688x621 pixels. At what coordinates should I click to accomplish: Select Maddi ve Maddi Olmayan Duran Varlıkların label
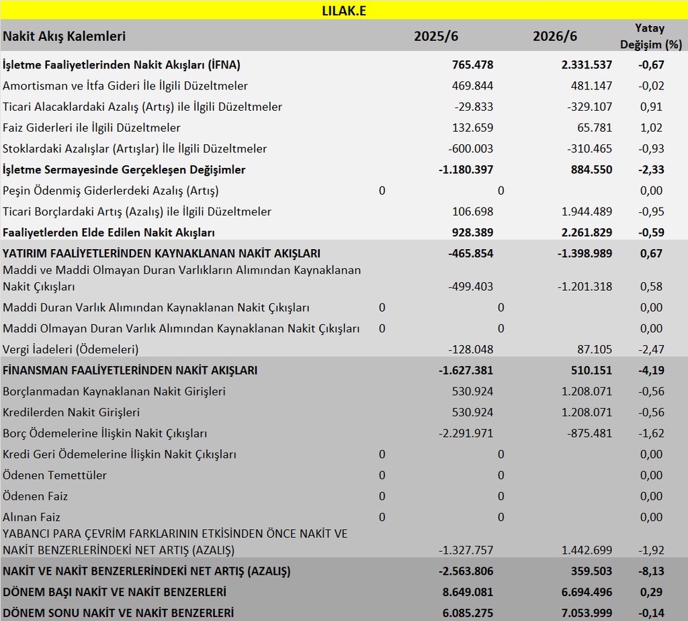coord(181,279)
